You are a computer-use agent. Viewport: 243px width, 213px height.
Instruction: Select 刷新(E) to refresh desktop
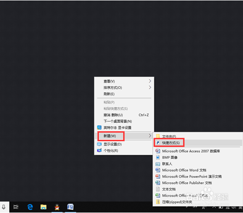(x=124, y=94)
